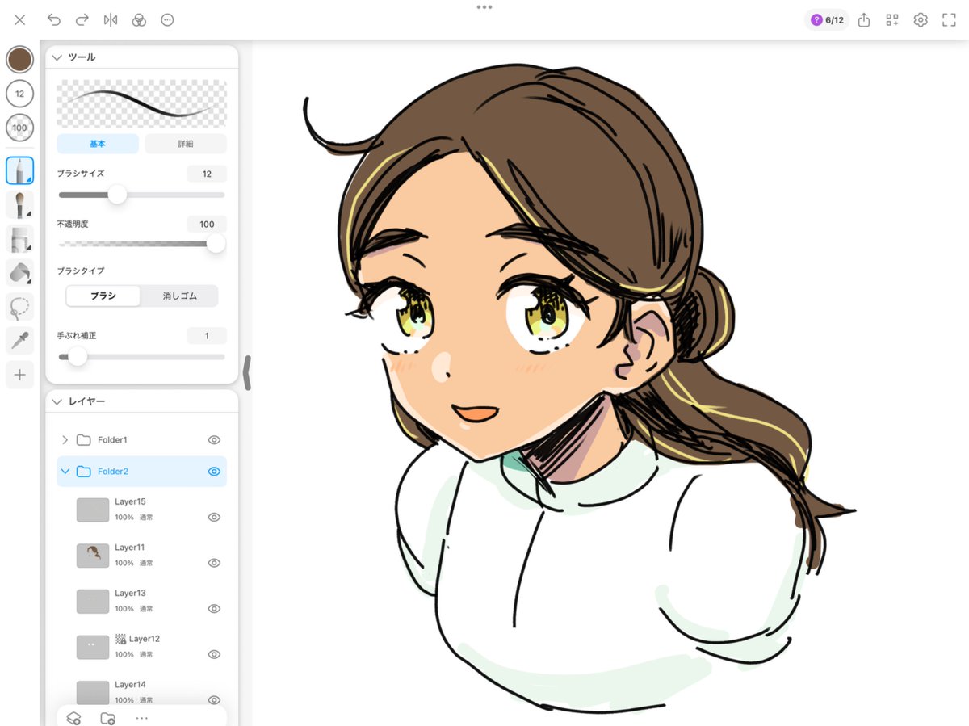Hide Layer15 with its eye icon
Screen dimensions: 969x726
[214, 517]
